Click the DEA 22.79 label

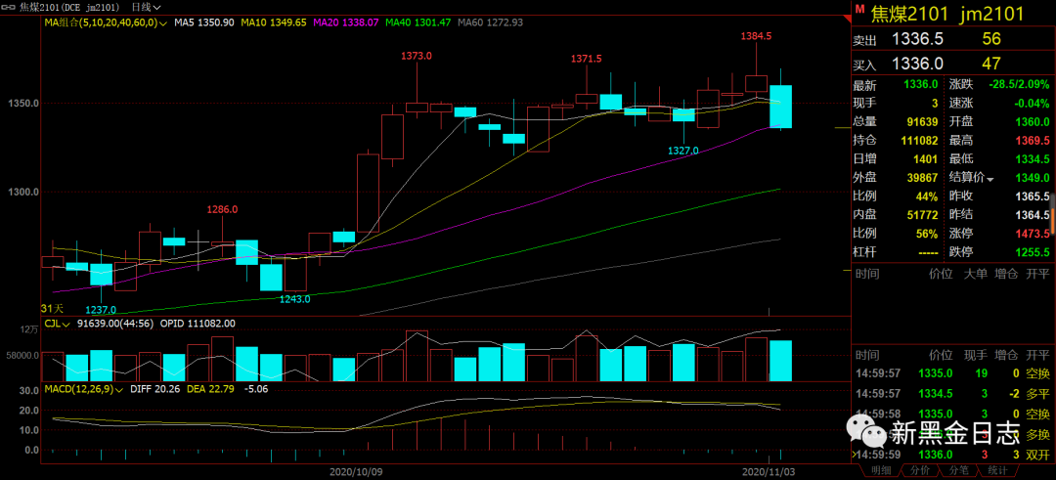coord(209,388)
